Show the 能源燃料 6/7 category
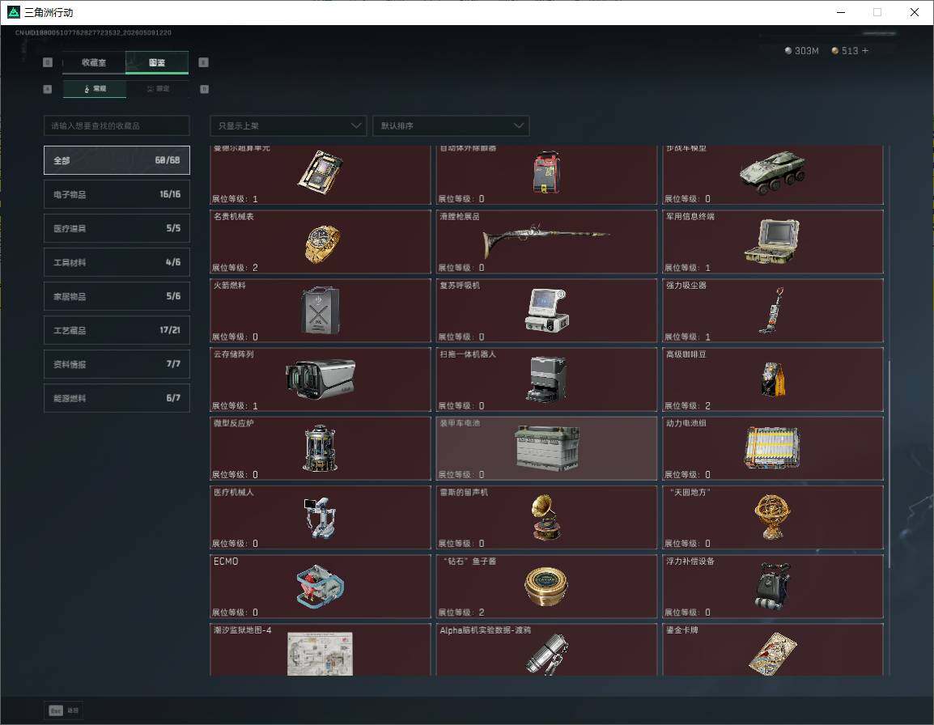The height and width of the screenshot is (725, 934). coord(117,398)
